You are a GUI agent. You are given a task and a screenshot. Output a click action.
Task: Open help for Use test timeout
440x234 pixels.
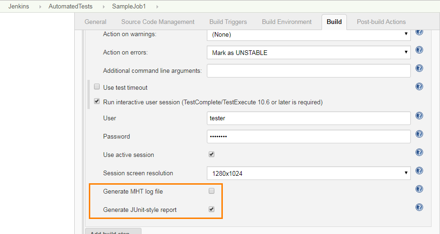tap(419, 86)
